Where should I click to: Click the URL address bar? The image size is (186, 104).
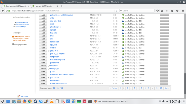(x=63, y=11)
